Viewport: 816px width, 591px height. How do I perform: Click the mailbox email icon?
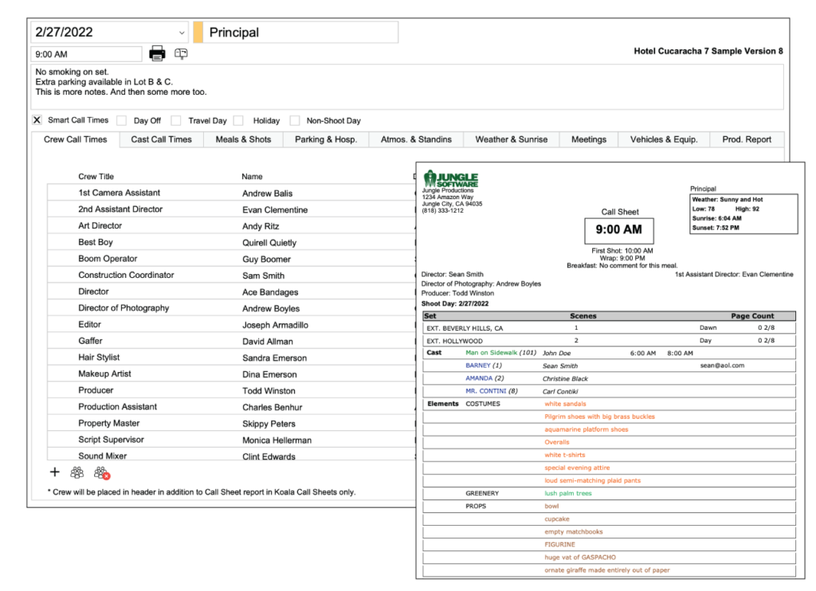pos(181,53)
